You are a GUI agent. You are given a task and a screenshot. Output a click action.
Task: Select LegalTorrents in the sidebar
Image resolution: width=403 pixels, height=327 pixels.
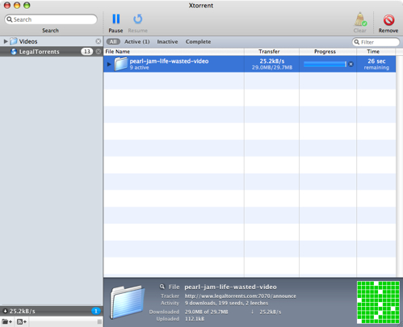51,52
